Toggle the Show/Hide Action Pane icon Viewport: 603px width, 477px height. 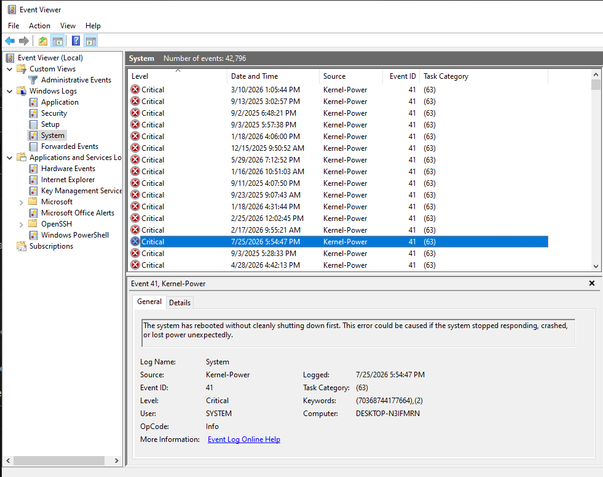(91, 41)
